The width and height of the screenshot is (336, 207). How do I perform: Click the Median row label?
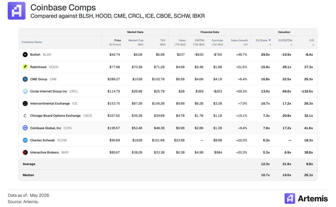click(x=28, y=175)
